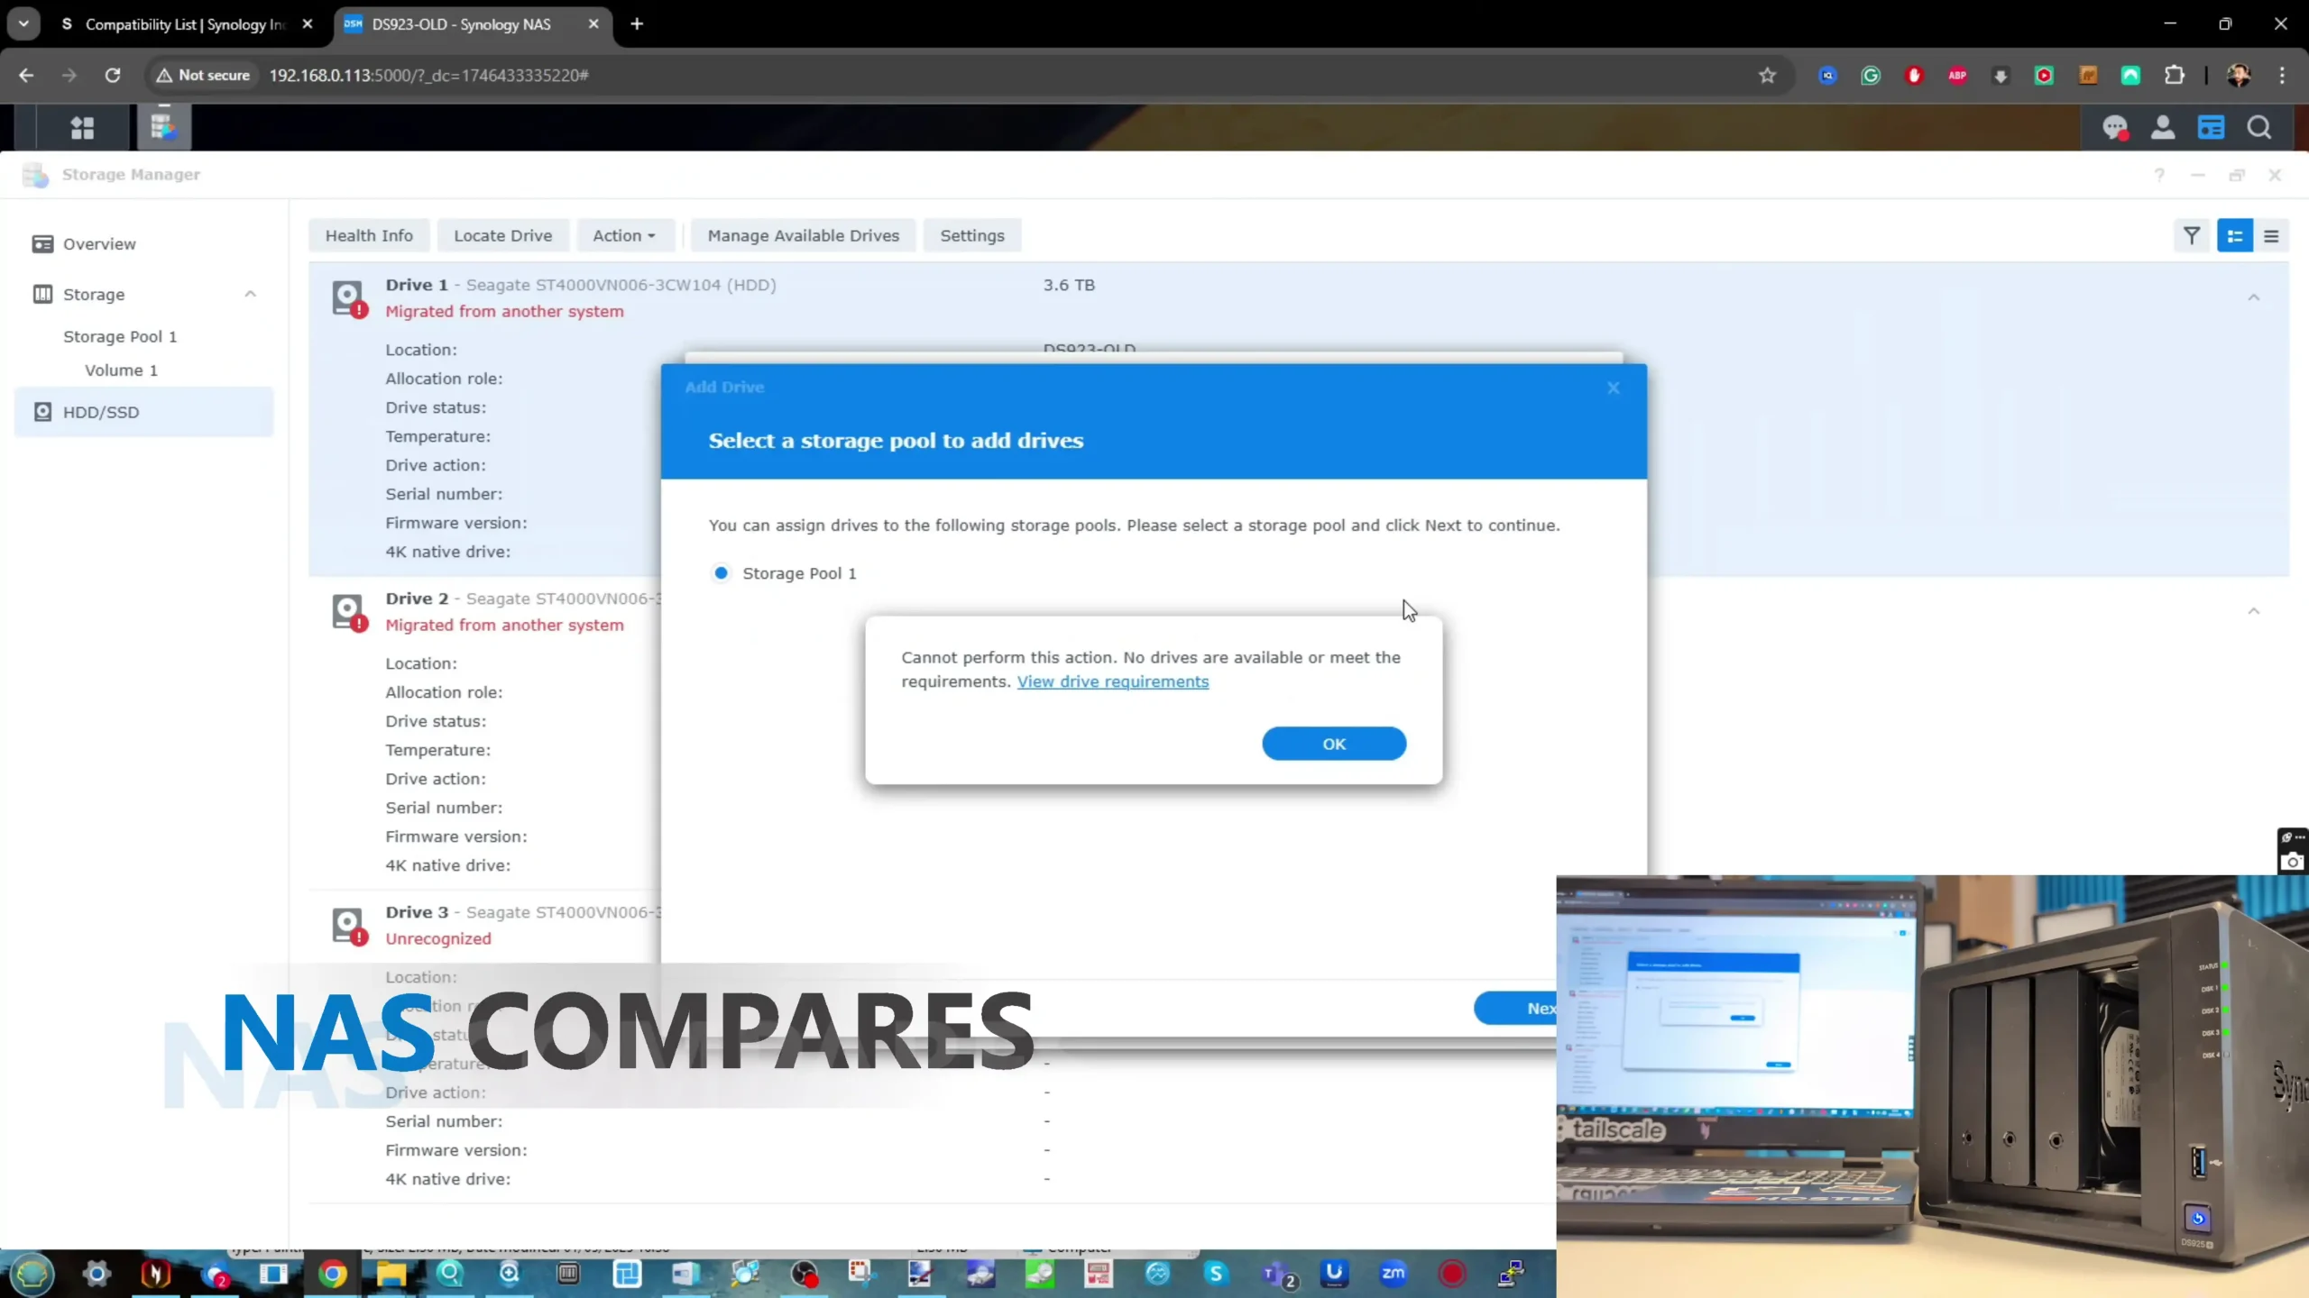The width and height of the screenshot is (2309, 1298).
Task: Collapse Drive 1 details chevron
Action: pyautogui.click(x=2253, y=297)
